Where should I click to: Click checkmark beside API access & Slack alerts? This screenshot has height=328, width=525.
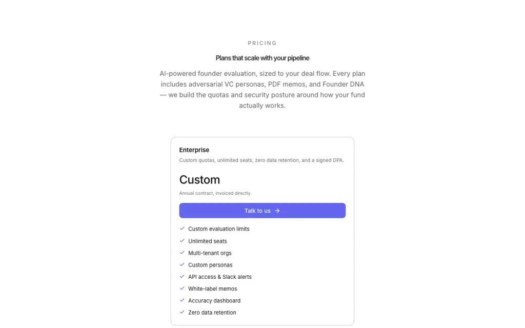pyautogui.click(x=182, y=276)
